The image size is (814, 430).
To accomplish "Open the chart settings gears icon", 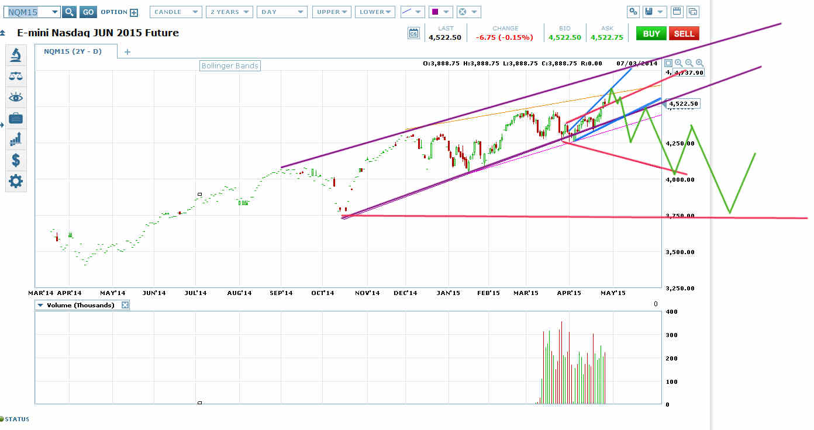I will click(633, 12).
